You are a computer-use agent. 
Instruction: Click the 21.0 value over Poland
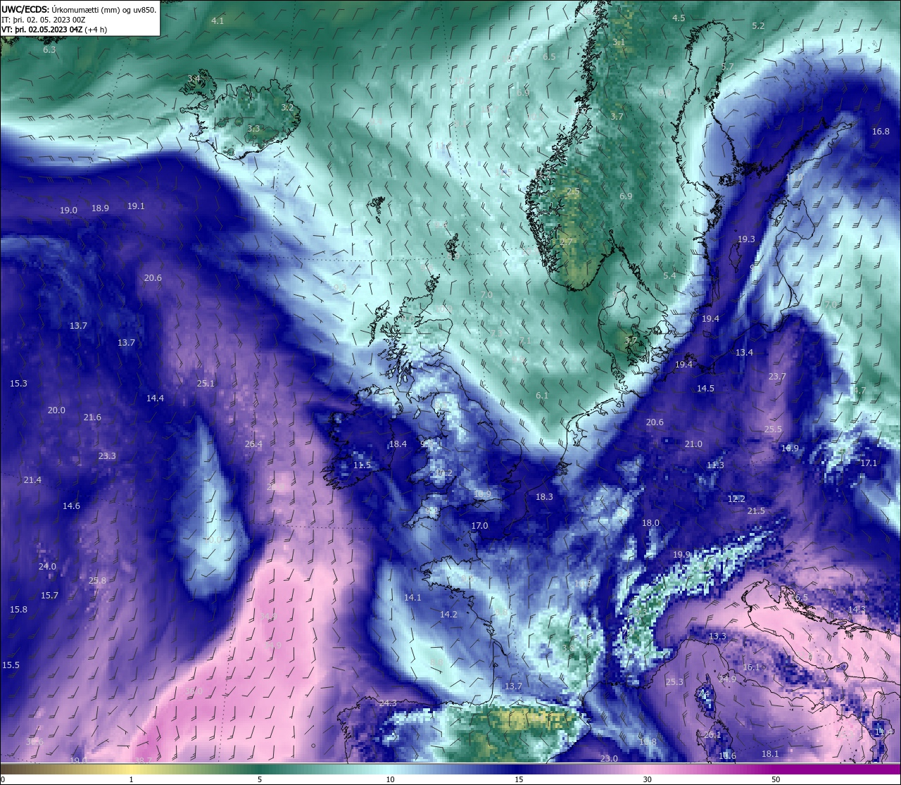click(693, 444)
